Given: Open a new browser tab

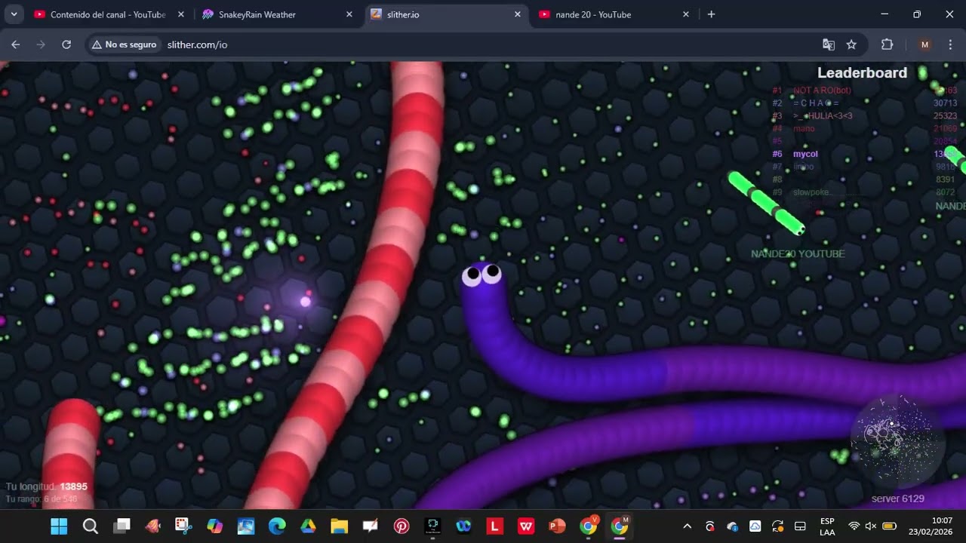Looking at the screenshot, I should click(711, 14).
